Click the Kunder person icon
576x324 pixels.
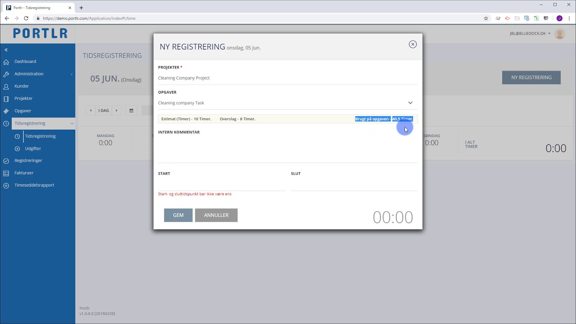[6, 86]
